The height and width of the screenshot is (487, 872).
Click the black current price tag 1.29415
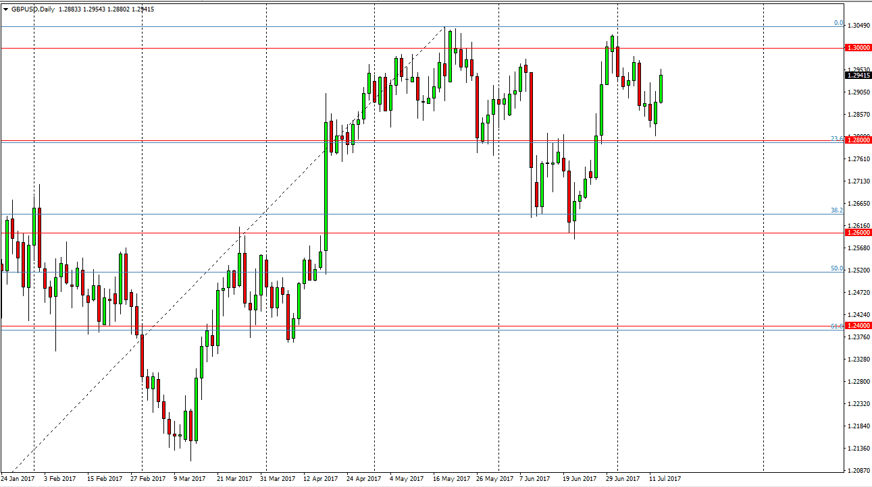tap(858, 76)
